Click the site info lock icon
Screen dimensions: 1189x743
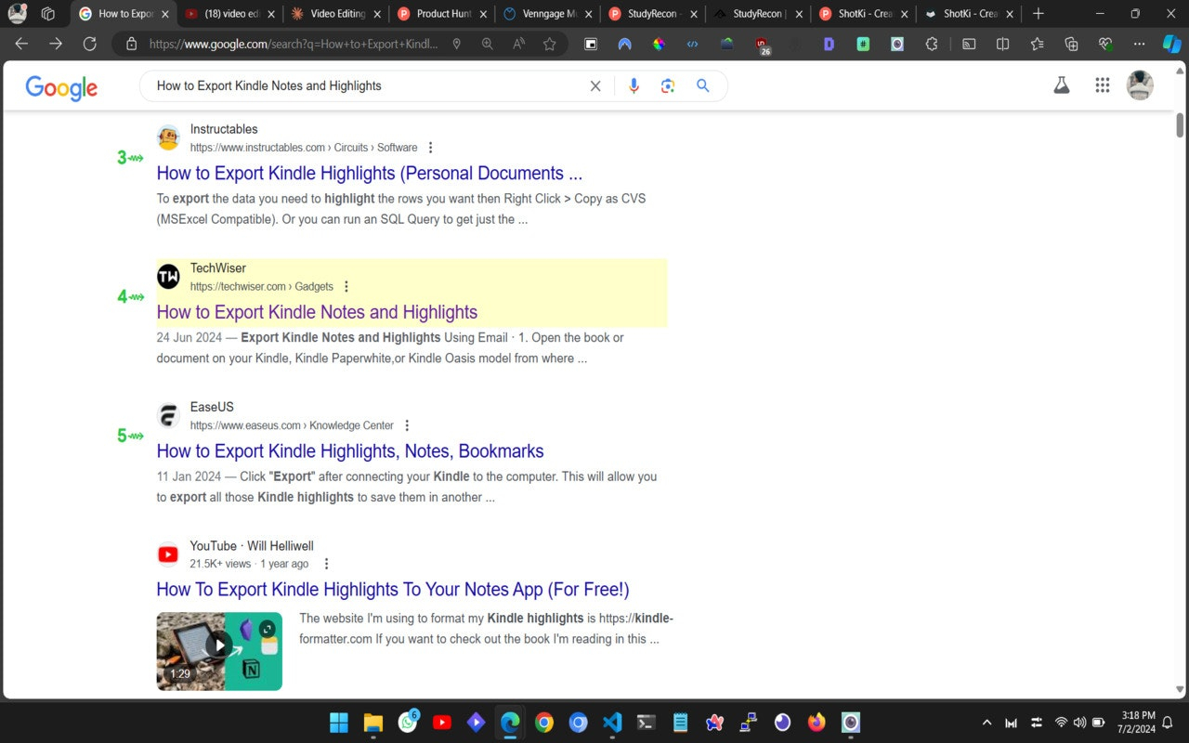[x=131, y=44]
